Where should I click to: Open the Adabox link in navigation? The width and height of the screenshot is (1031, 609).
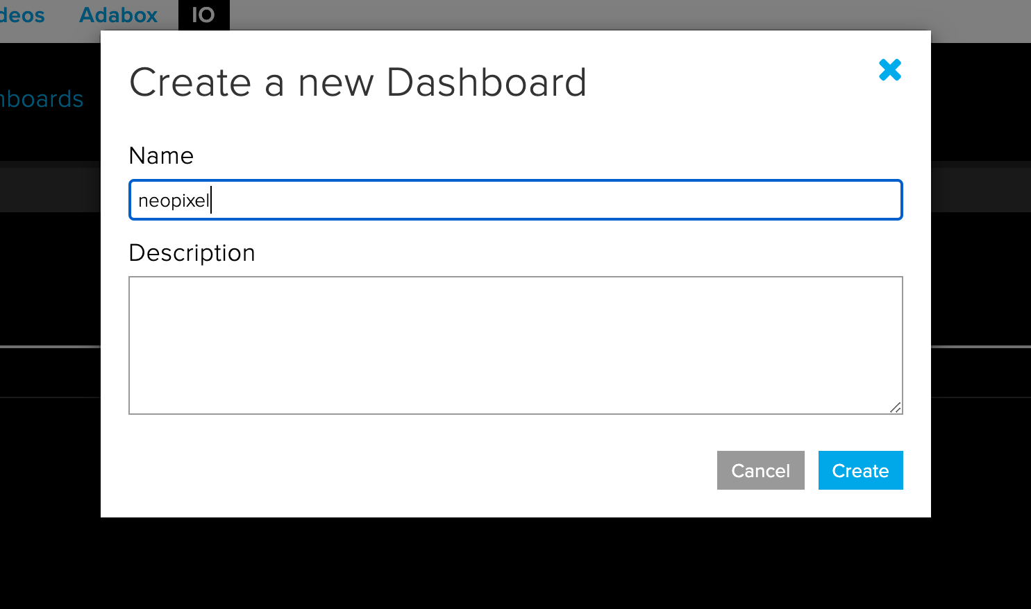point(118,15)
